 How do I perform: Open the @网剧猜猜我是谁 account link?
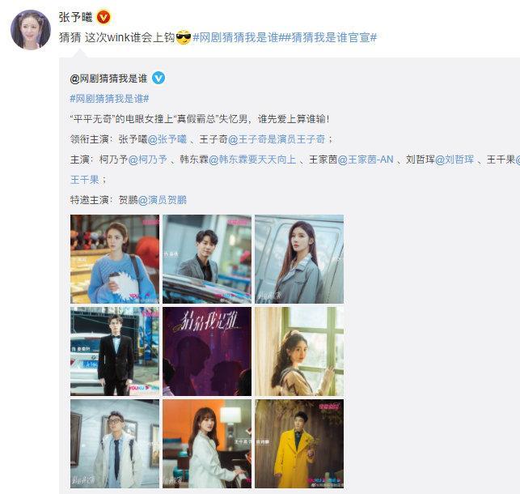click(x=108, y=79)
